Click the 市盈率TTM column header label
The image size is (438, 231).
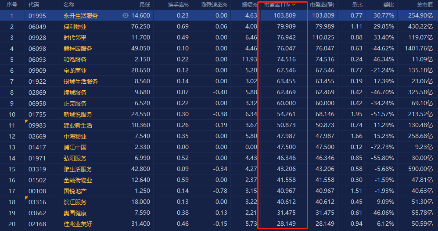(277, 5)
